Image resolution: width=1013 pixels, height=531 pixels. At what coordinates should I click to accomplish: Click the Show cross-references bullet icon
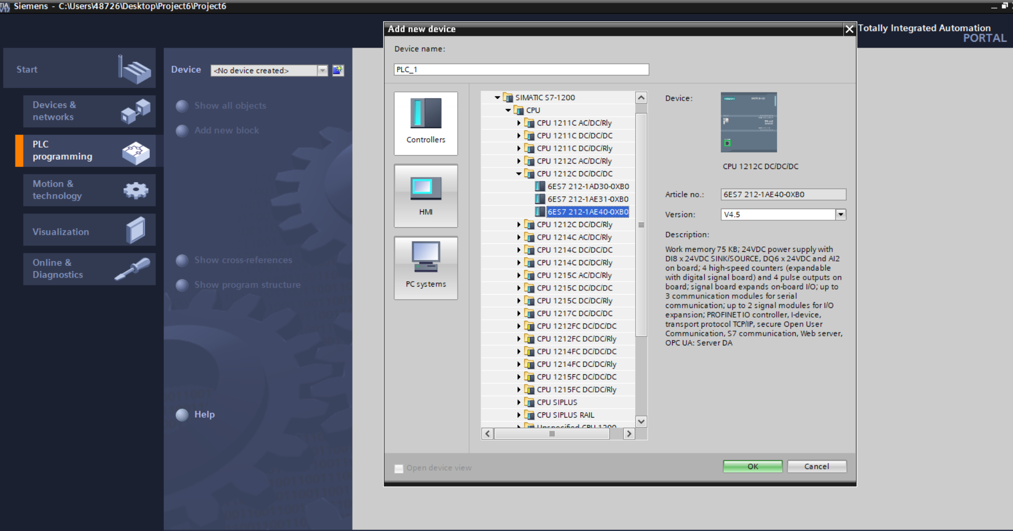tap(182, 260)
